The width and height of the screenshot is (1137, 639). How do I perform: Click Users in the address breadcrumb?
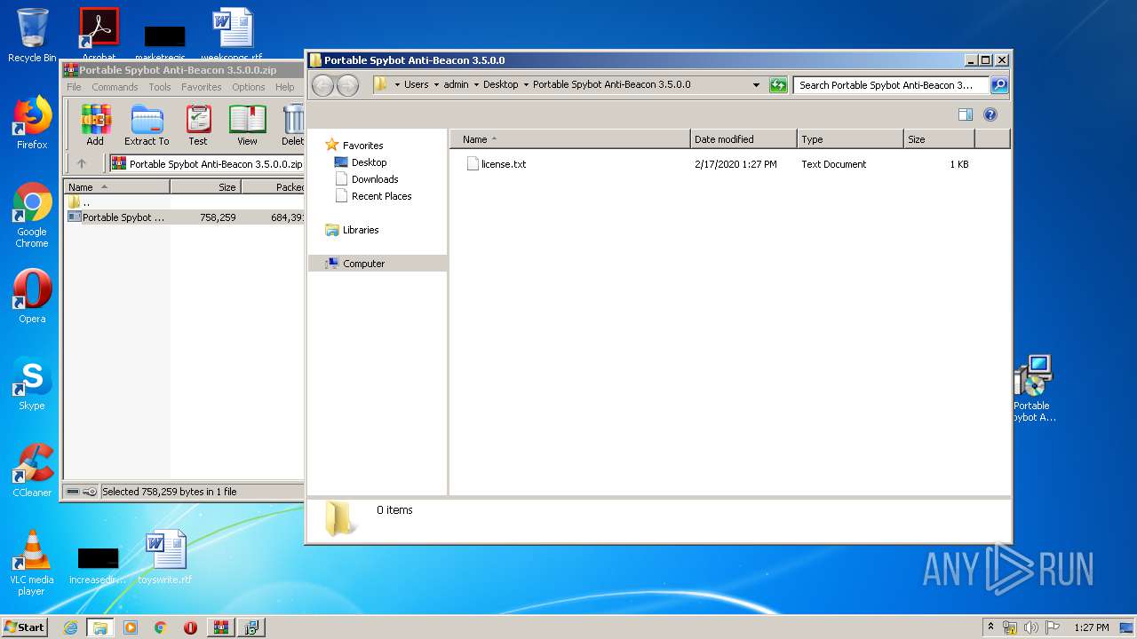point(416,85)
